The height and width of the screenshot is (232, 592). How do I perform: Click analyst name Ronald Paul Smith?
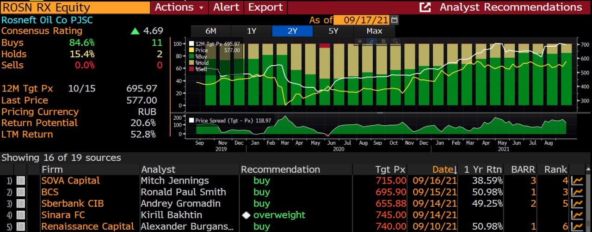tap(184, 192)
